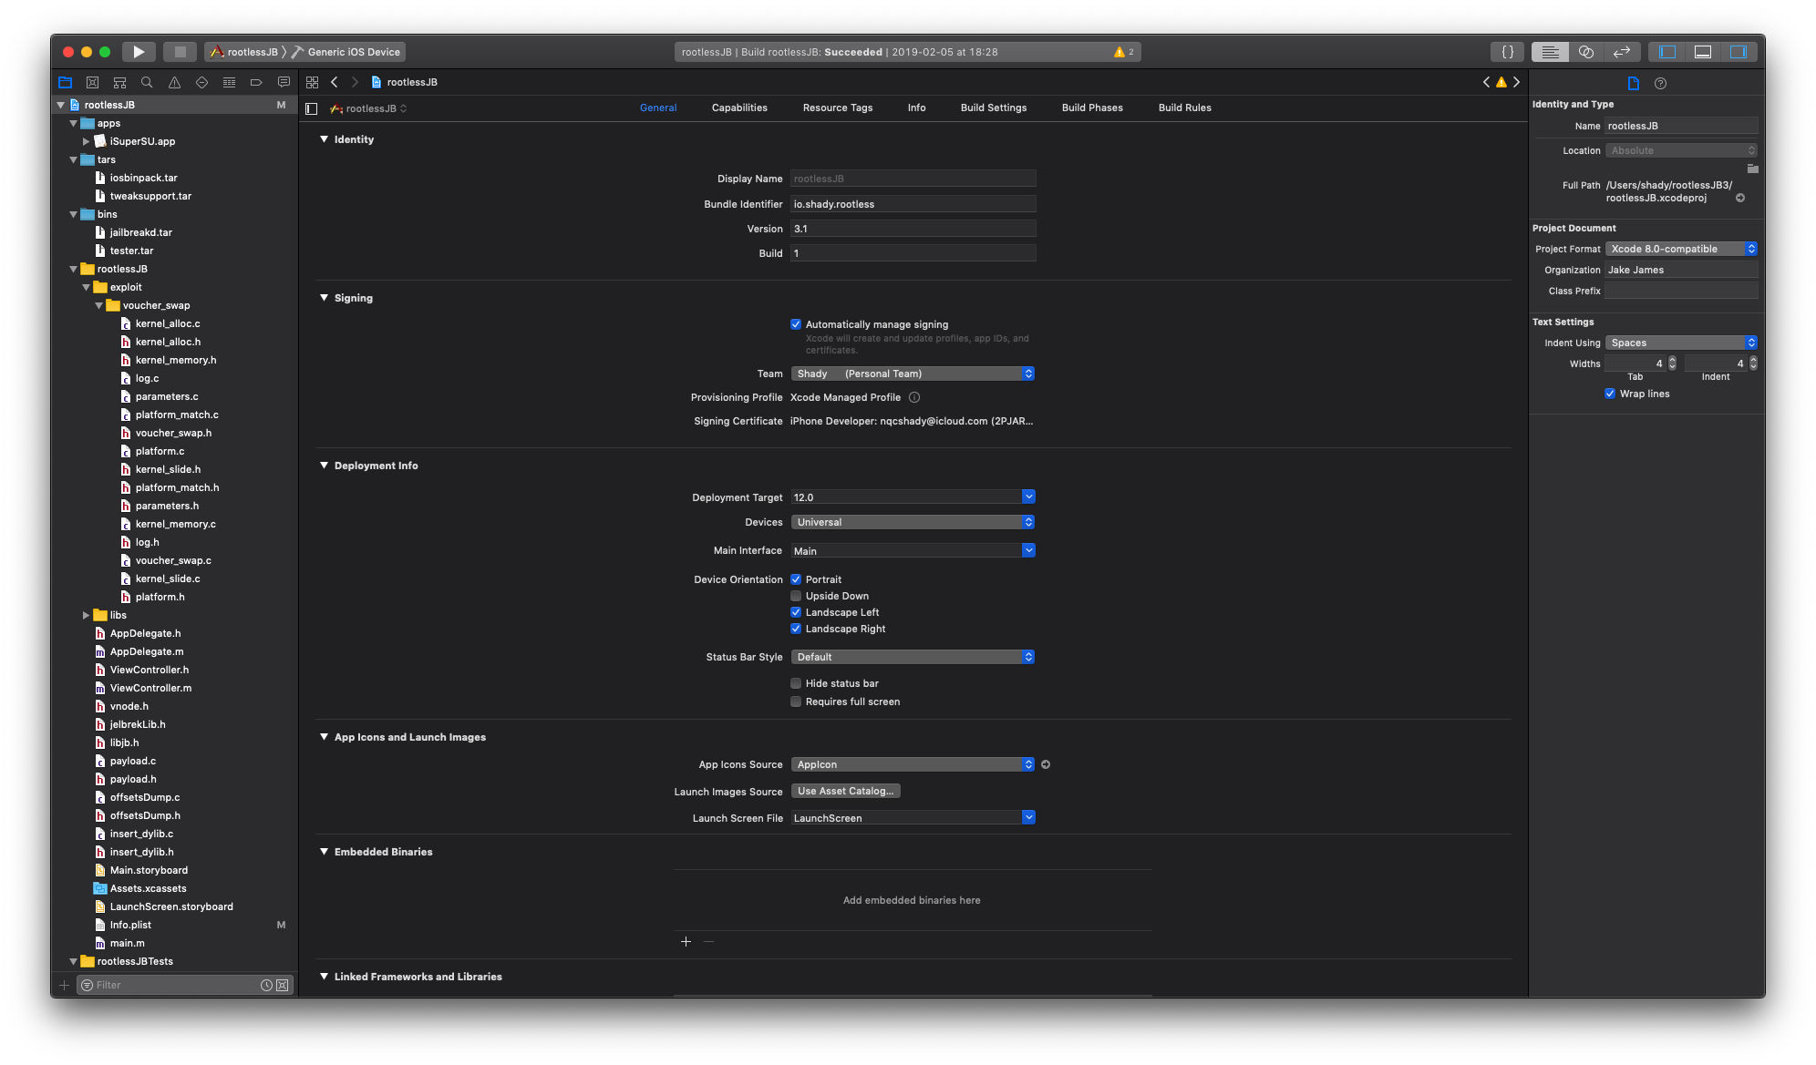Click choose location folder icon
The height and width of the screenshot is (1065, 1816).
[x=1752, y=169]
